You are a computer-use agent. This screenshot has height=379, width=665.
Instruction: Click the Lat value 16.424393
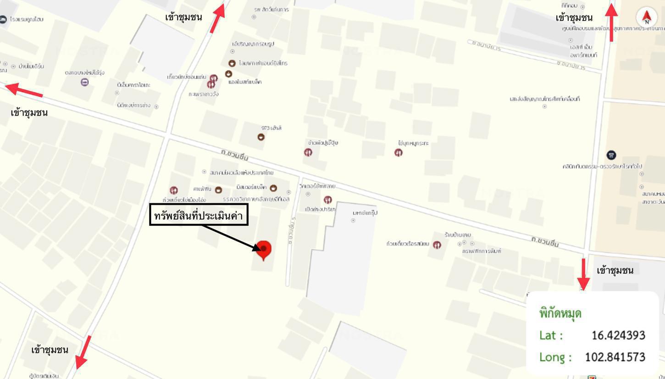point(618,335)
